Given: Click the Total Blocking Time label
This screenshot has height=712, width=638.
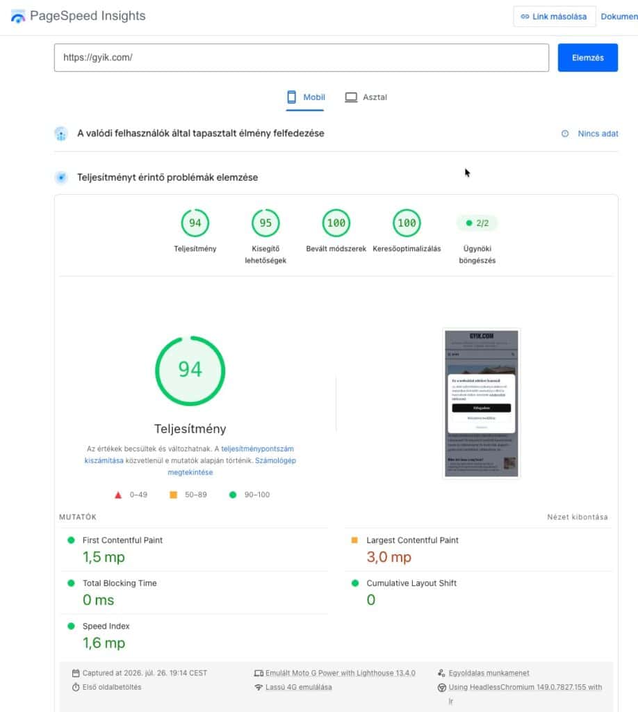Looking at the screenshot, I should (120, 583).
